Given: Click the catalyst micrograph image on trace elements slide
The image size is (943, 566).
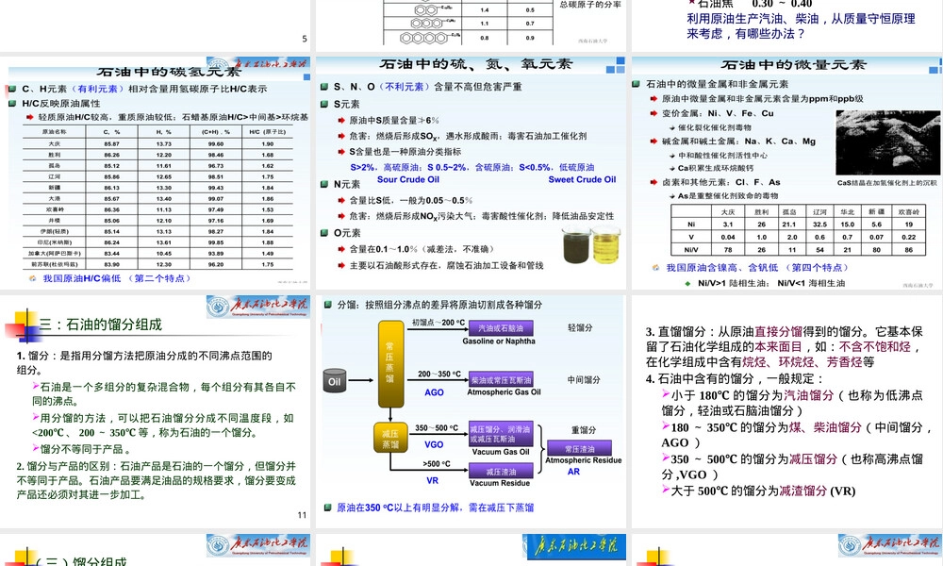Looking at the screenshot, I should (887, 142).
